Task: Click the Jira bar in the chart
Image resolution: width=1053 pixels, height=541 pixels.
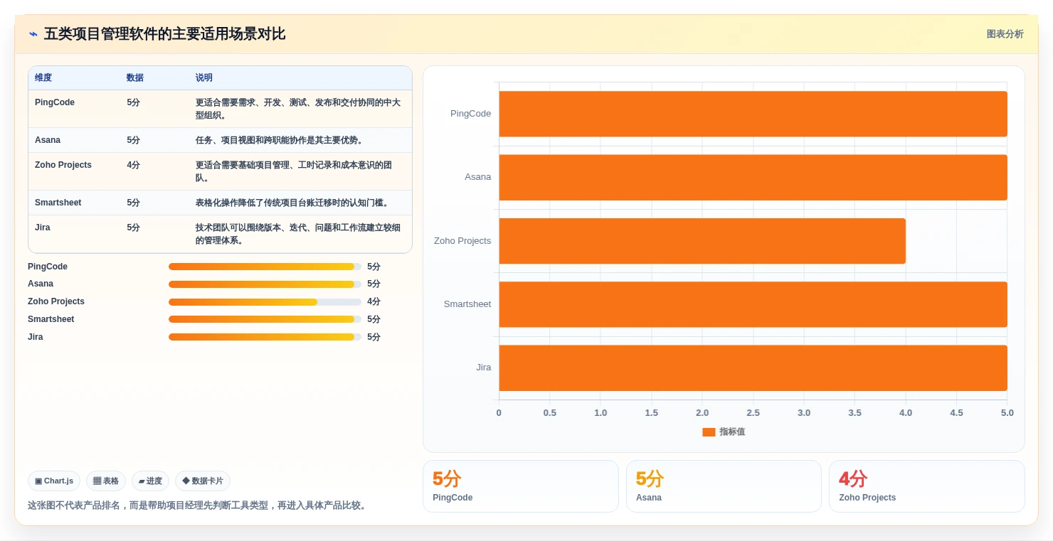Action: [753, 368]
